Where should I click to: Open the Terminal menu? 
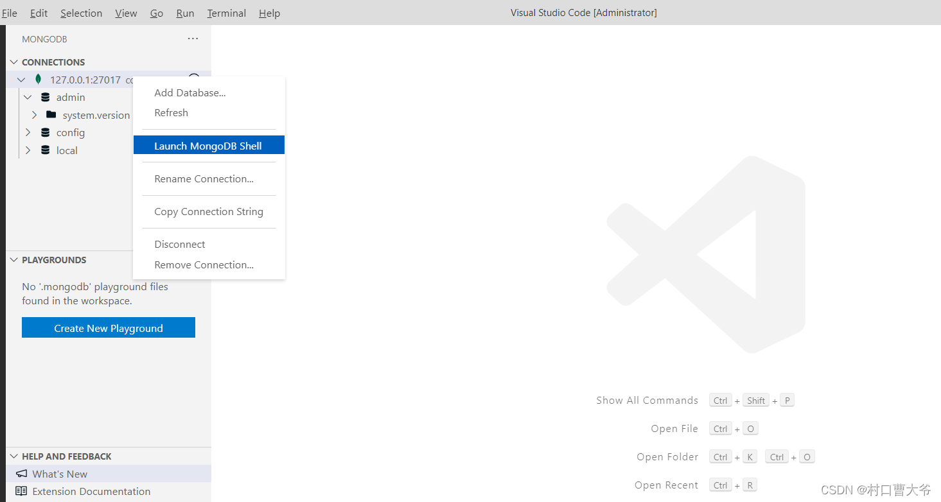(x=226, y=13)
